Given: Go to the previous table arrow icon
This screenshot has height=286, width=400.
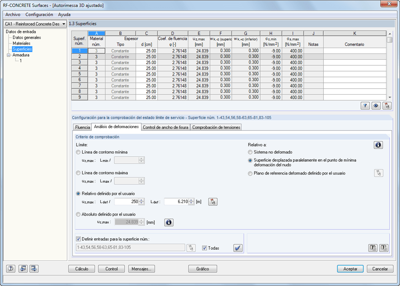Looking at the screenshot, I should 23,269.
